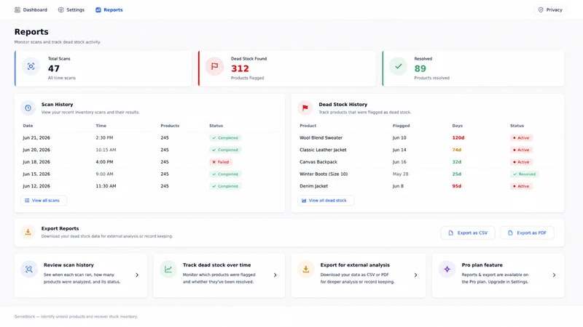Select the Reports tab
Image resolution: width=583 pixels, height=327 pixels.
pyautogui.click(x=109, y=10)
